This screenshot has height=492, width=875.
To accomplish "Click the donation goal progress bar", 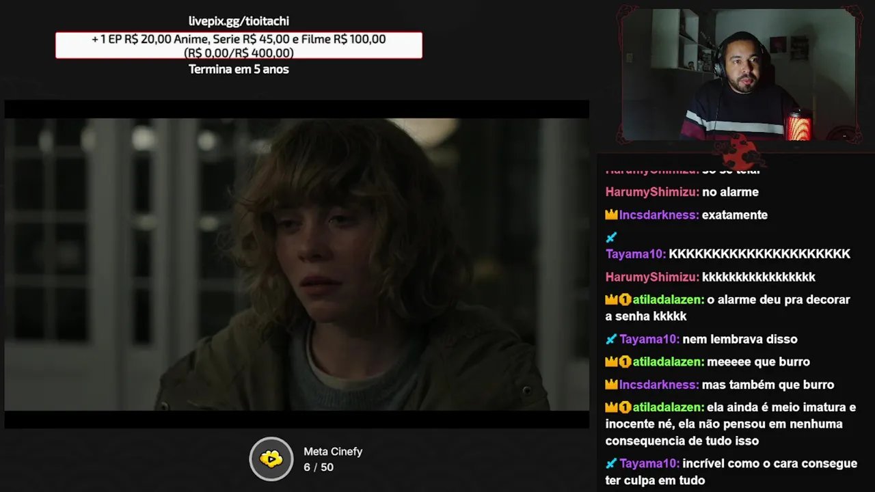I will (x=239, y=45).
